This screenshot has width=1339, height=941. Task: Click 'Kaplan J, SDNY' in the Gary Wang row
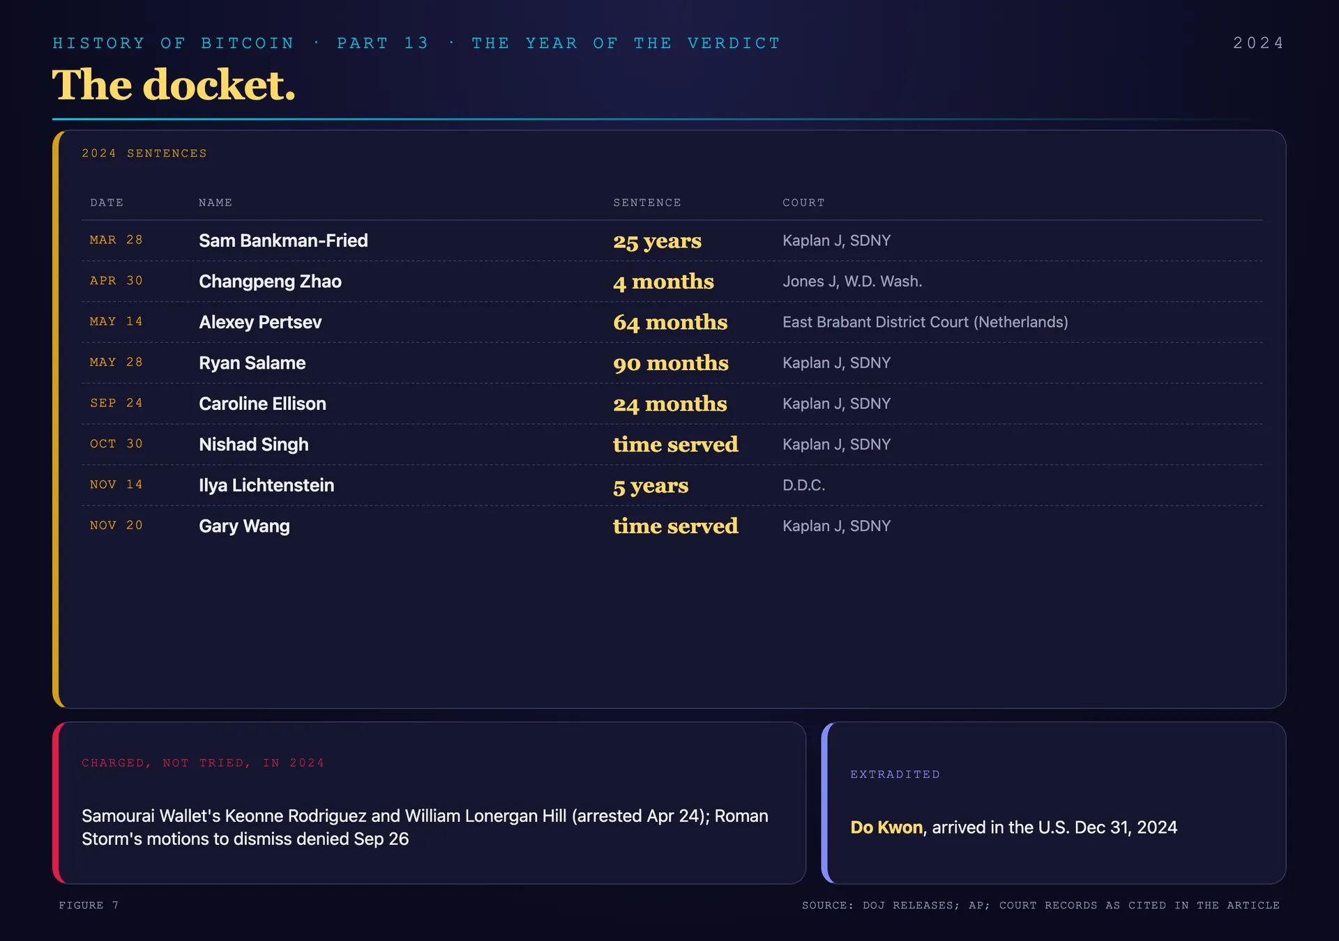click(x=836, y=526)
